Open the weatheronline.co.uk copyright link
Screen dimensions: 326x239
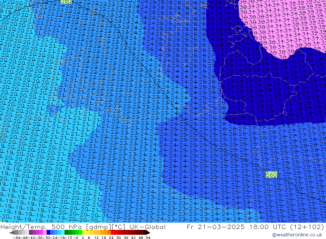coord(297,235)
